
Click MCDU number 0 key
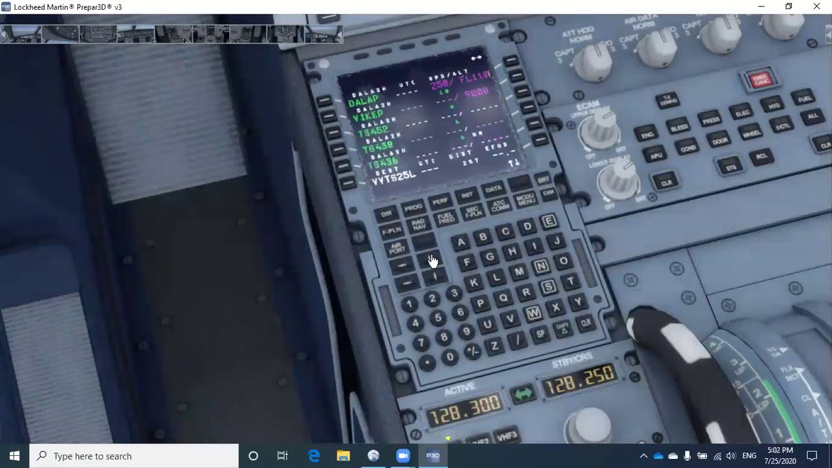(450, 357)
